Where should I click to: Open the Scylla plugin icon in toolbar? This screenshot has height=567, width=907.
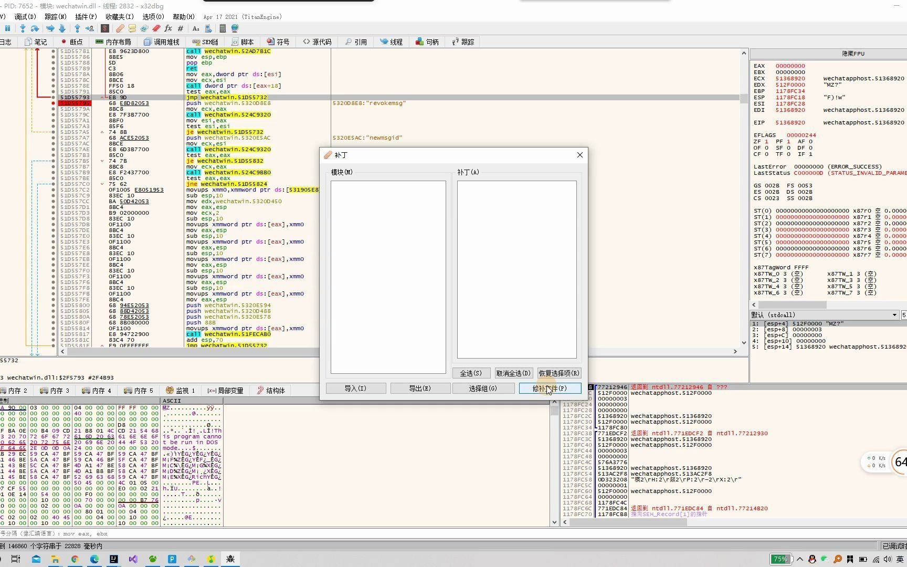(105, 28)
